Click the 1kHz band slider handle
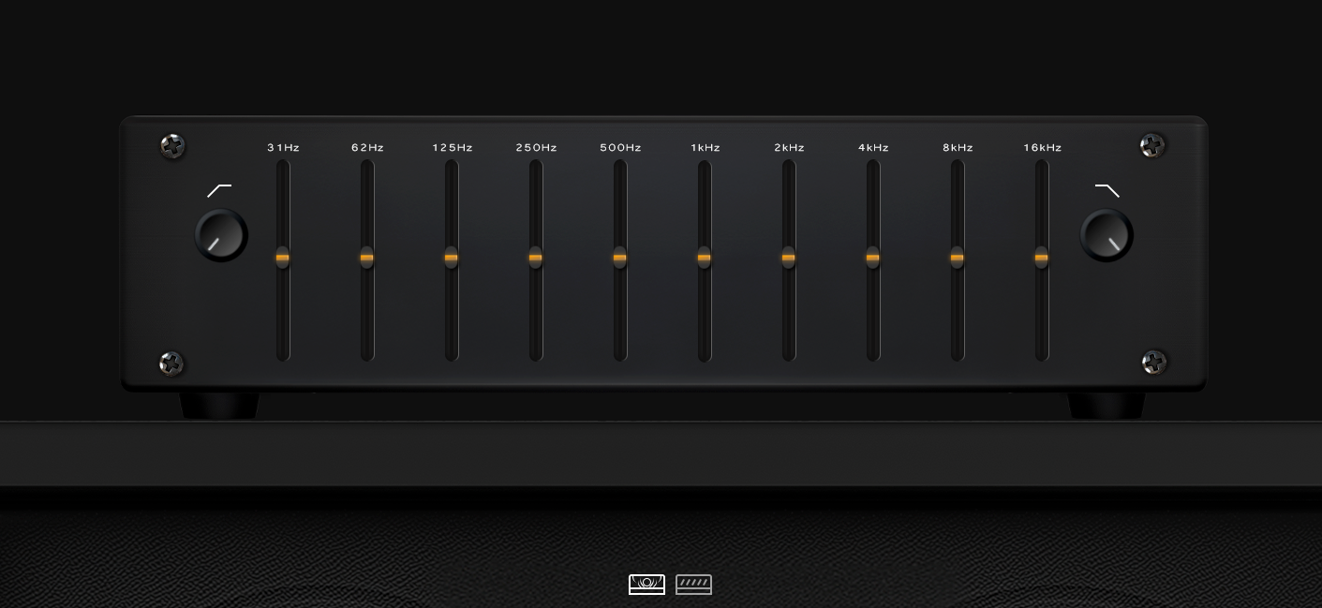1322x608 pixels. (704, 258)
